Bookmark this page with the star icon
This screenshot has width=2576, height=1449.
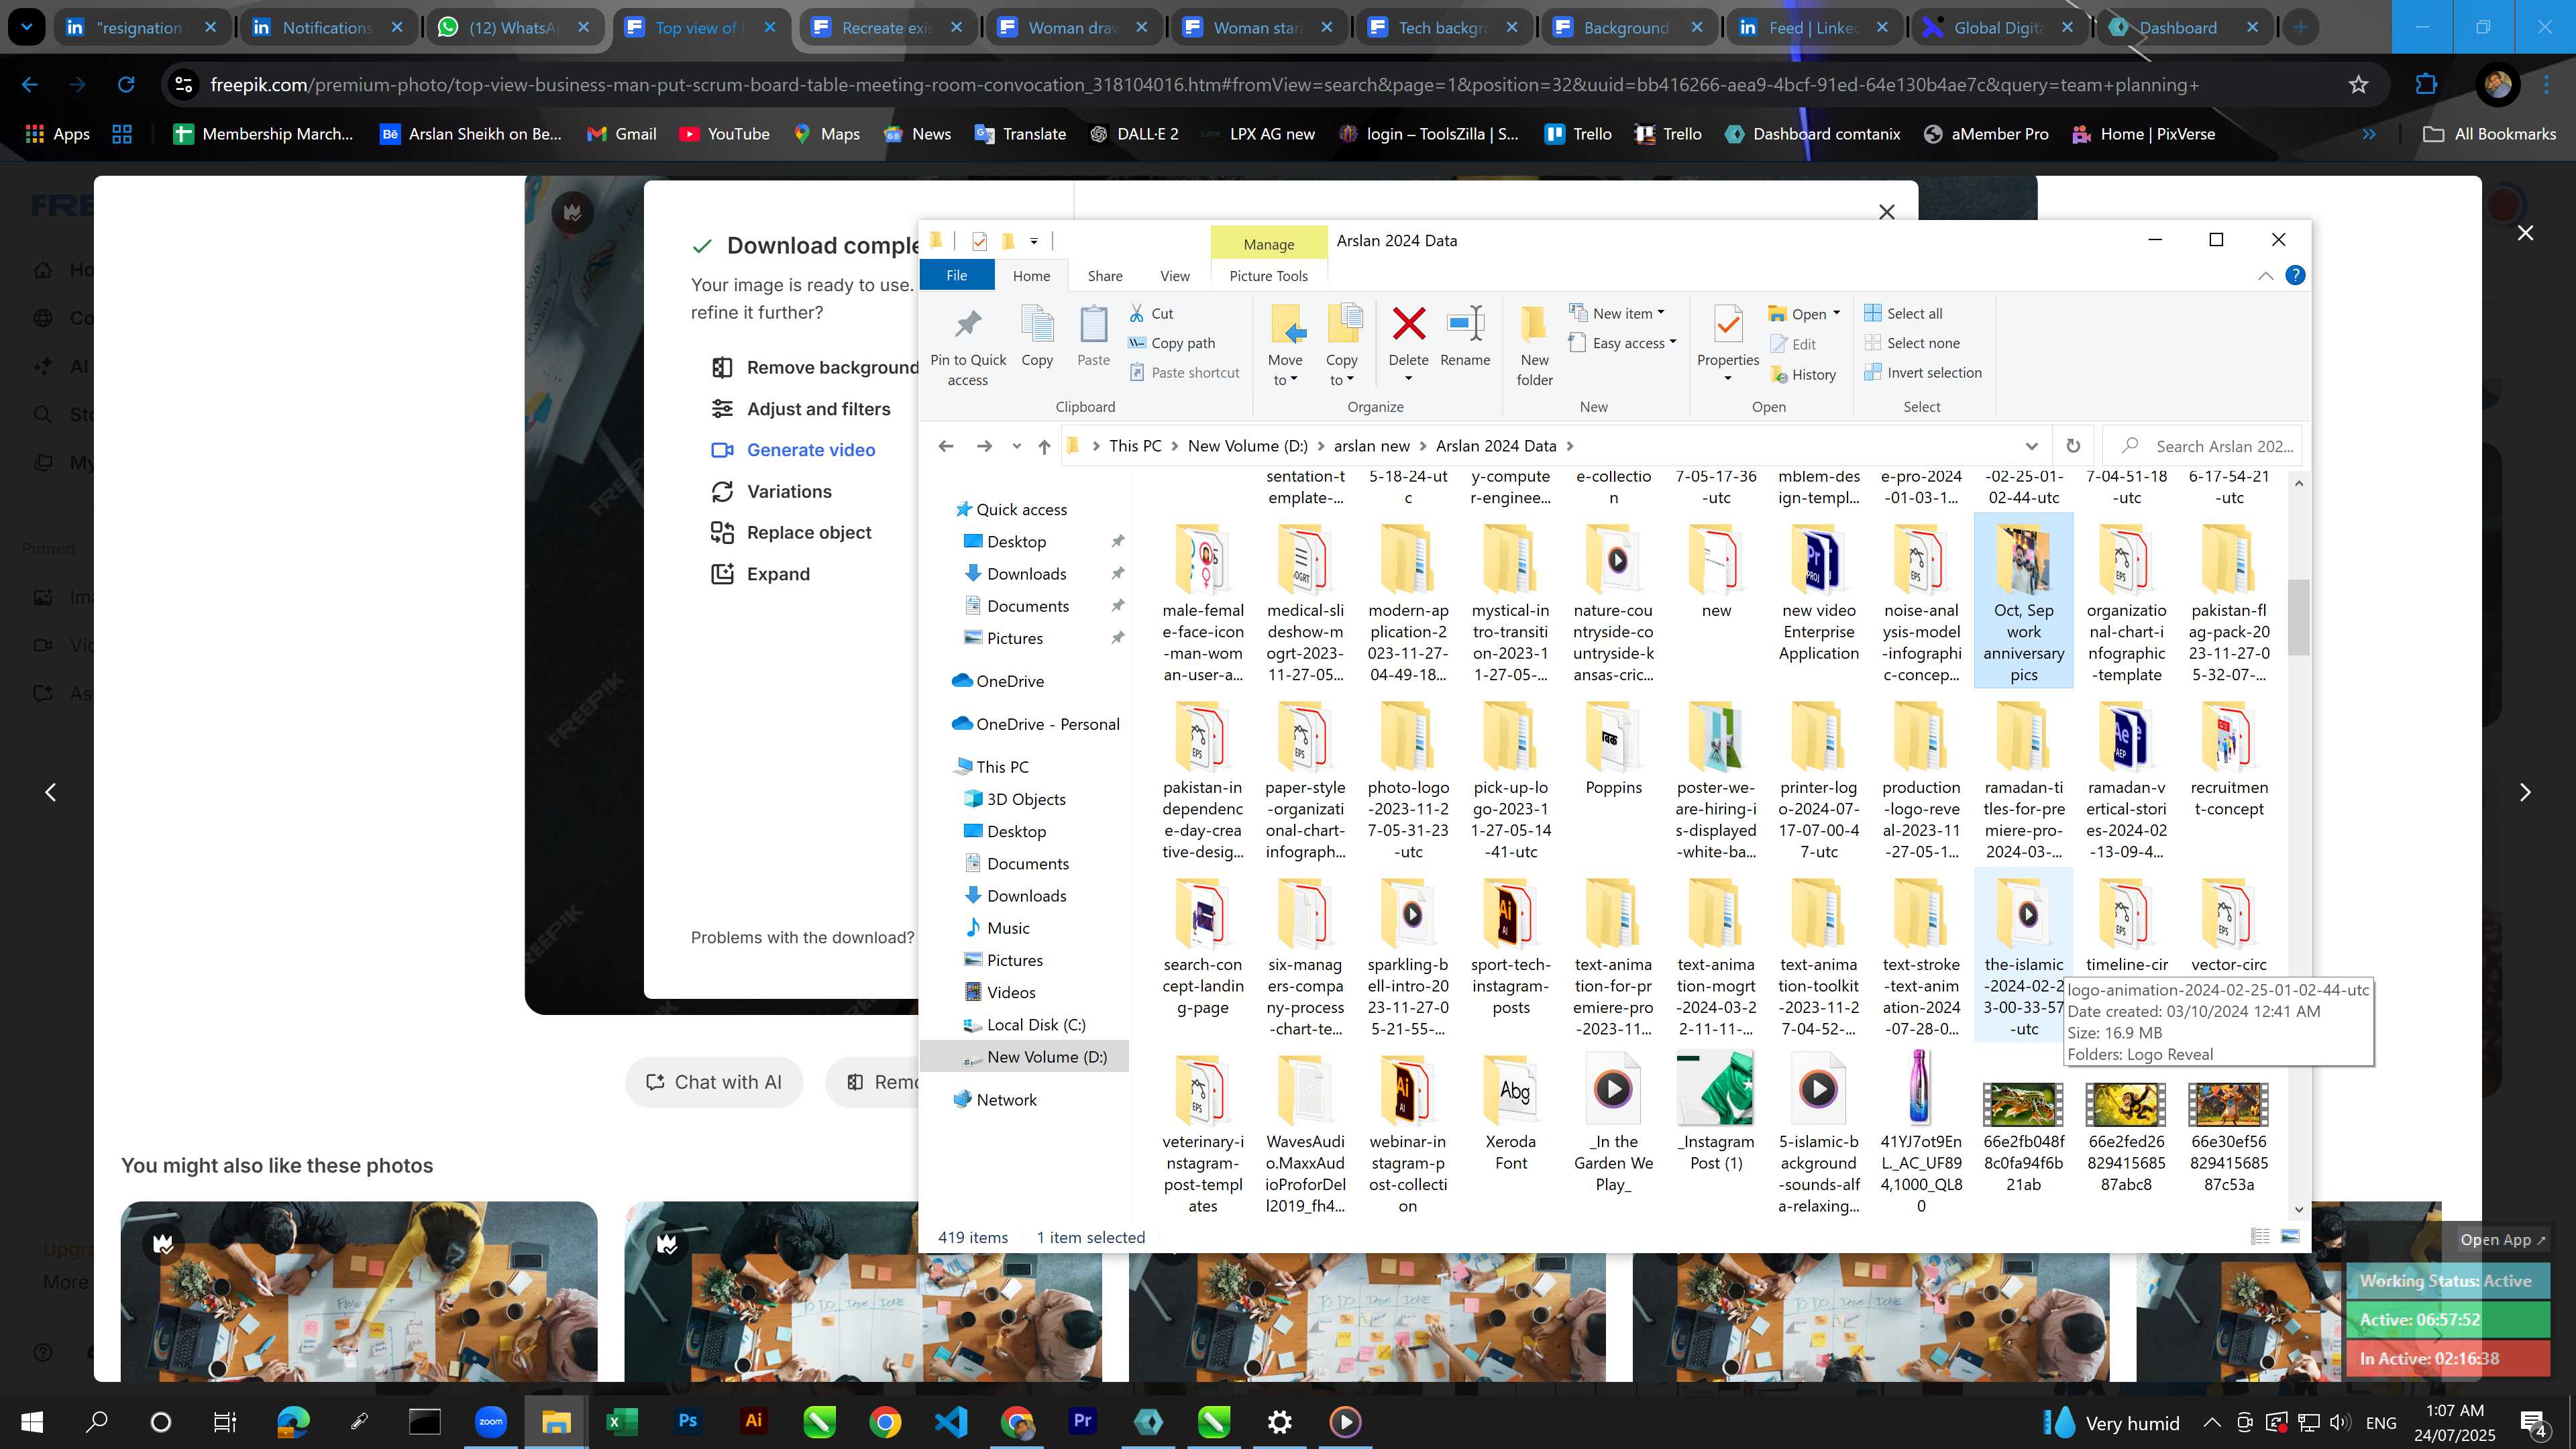2358,84
